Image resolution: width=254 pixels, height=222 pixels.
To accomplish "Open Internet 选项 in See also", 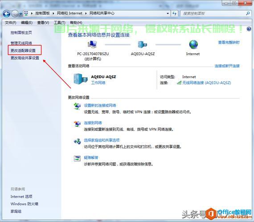I will [21, 197].
